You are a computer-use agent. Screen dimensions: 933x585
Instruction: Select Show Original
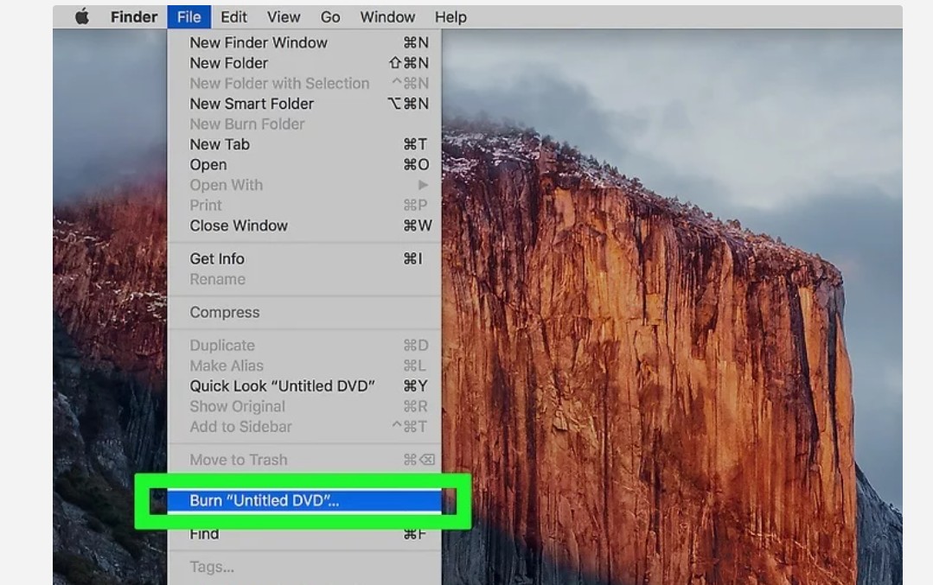tap(304, 407)
